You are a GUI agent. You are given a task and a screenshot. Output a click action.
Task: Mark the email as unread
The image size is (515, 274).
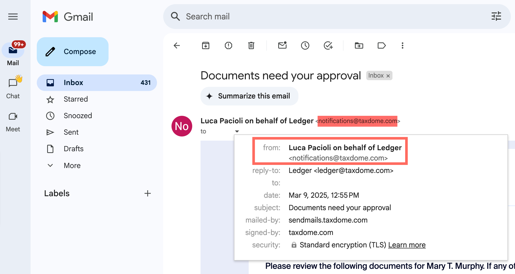point(282,46)
